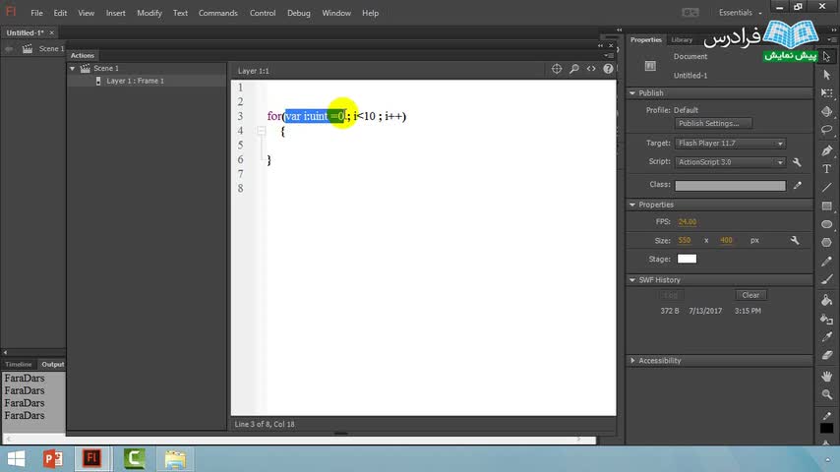Click the Insert Target Path crosshair icon
This screenshot has height=472, width=840.
557,69
